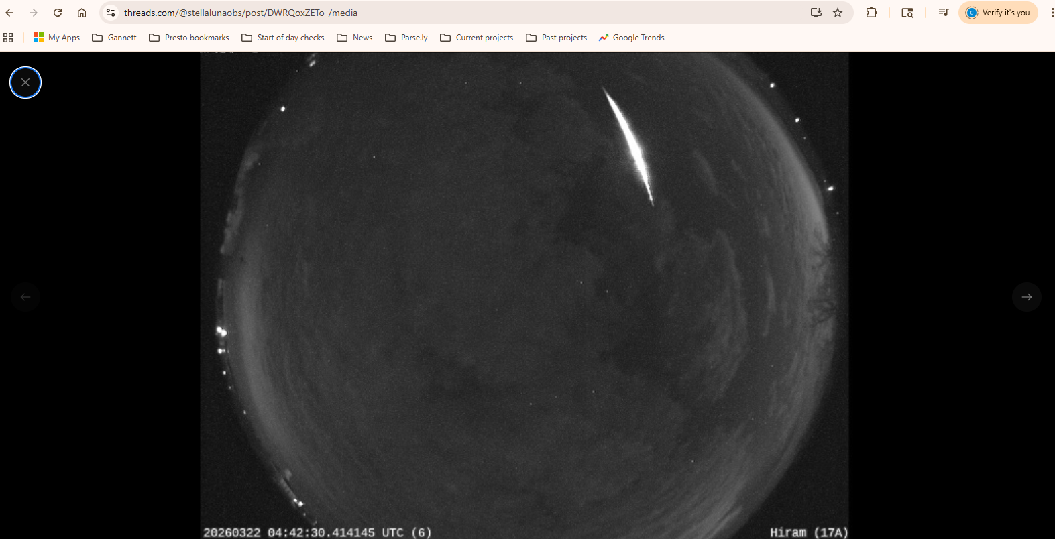Click the meteor sky camera image
Viewport: 1055px width, 539px height.
coord(524,296)
